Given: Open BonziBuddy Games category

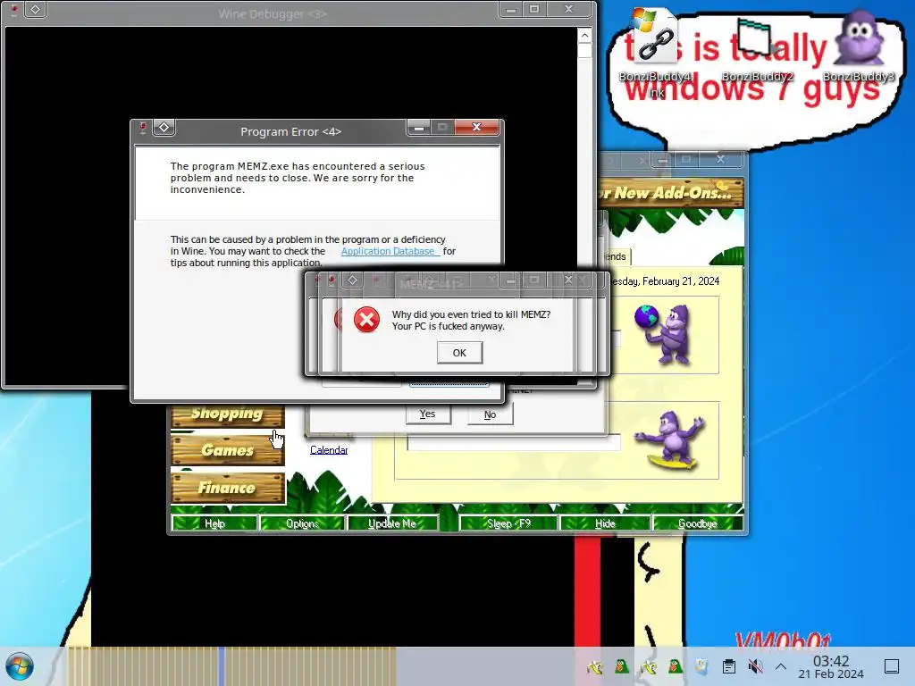Looking at the screenshot, I should 227,450.
